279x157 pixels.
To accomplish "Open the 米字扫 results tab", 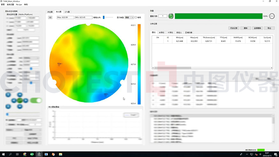I will coord(161,33).
